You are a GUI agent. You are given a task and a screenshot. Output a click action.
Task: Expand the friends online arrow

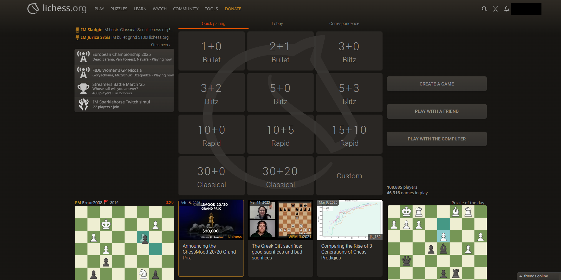[x=521, y=276]
